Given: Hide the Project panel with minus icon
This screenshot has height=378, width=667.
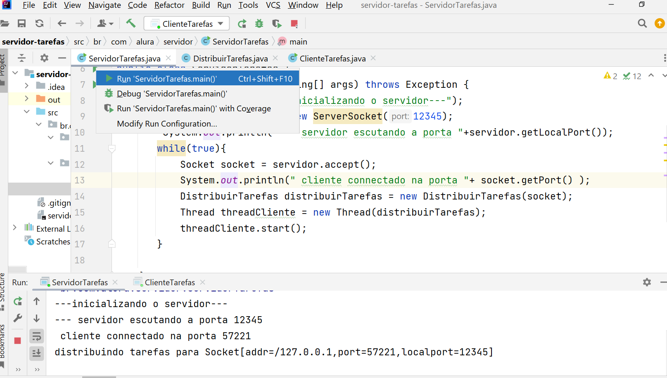Looking at the screenshot, I should 62,58.
